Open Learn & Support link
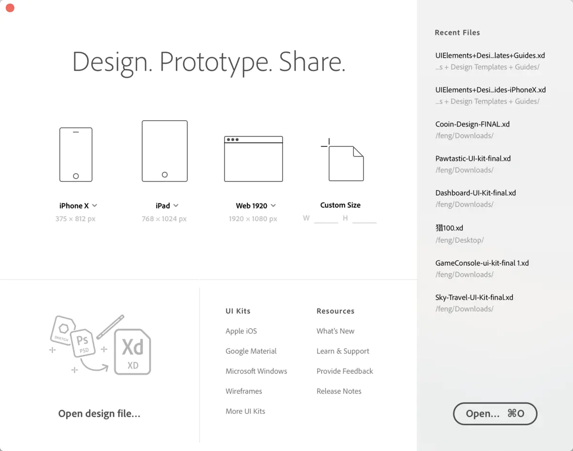Image resolution: width=573 pixels, height=451 pixels. coord(343,351)
